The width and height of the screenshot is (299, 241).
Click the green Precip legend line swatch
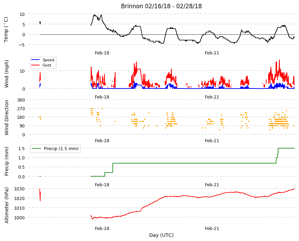point(36,149)
